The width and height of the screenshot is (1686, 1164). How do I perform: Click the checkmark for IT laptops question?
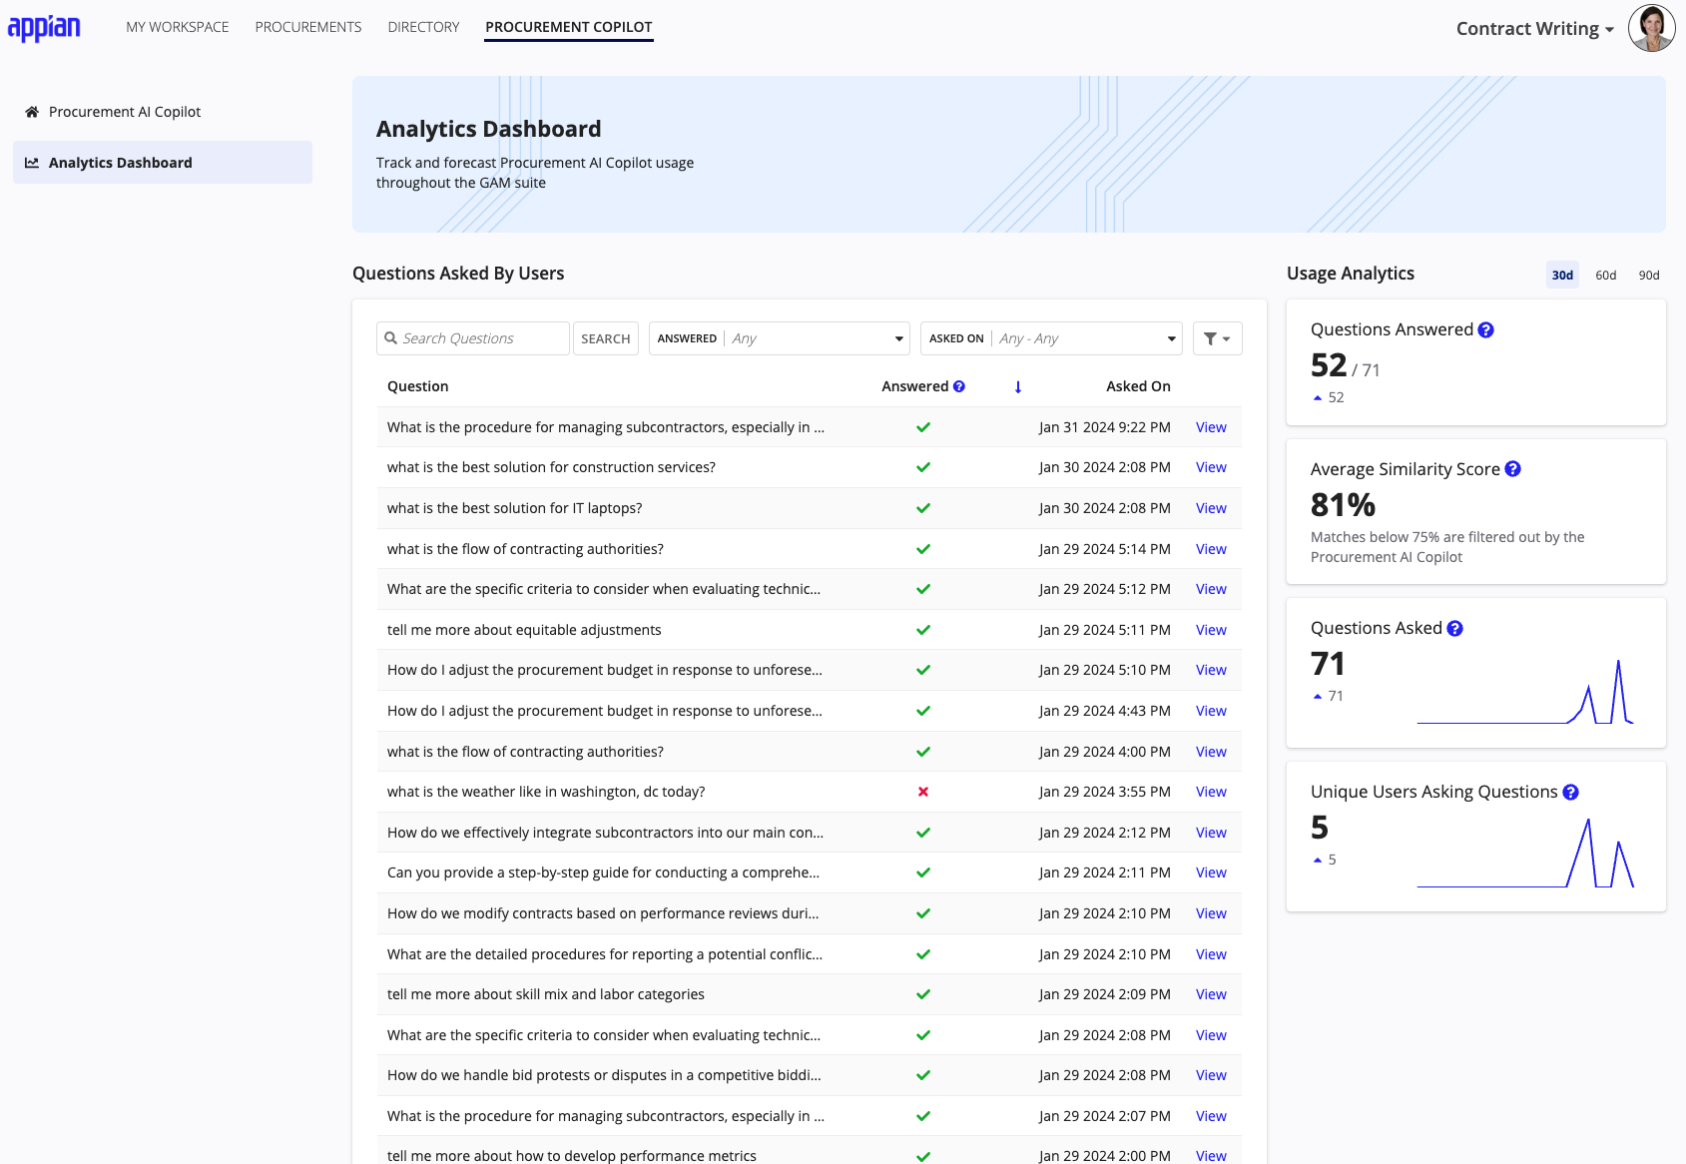923,508
